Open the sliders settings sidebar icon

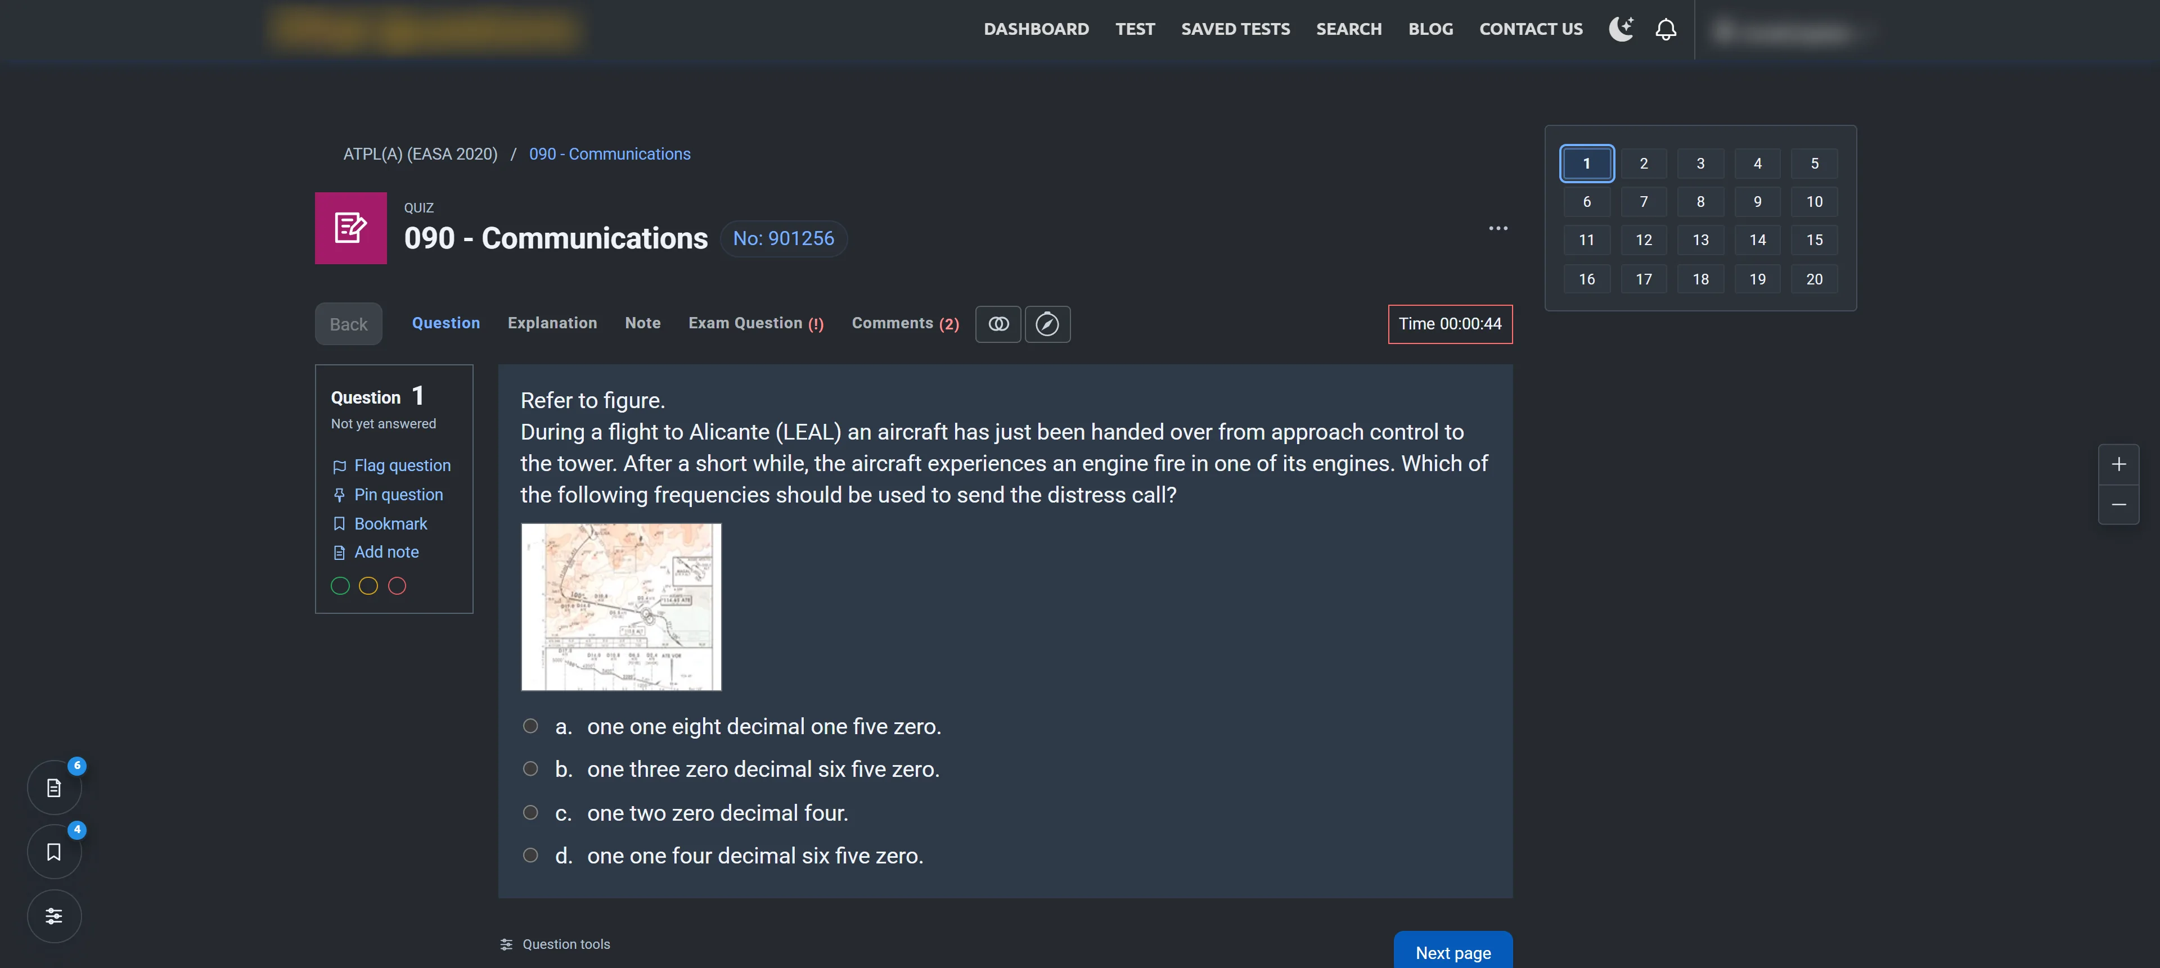53,916
